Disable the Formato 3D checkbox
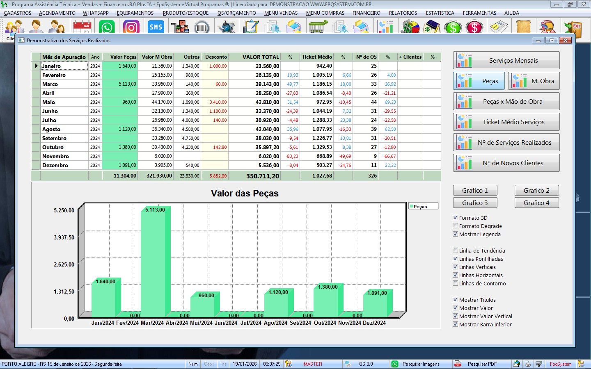The height and width of the screenshot is (369, 591). point(455,218)
